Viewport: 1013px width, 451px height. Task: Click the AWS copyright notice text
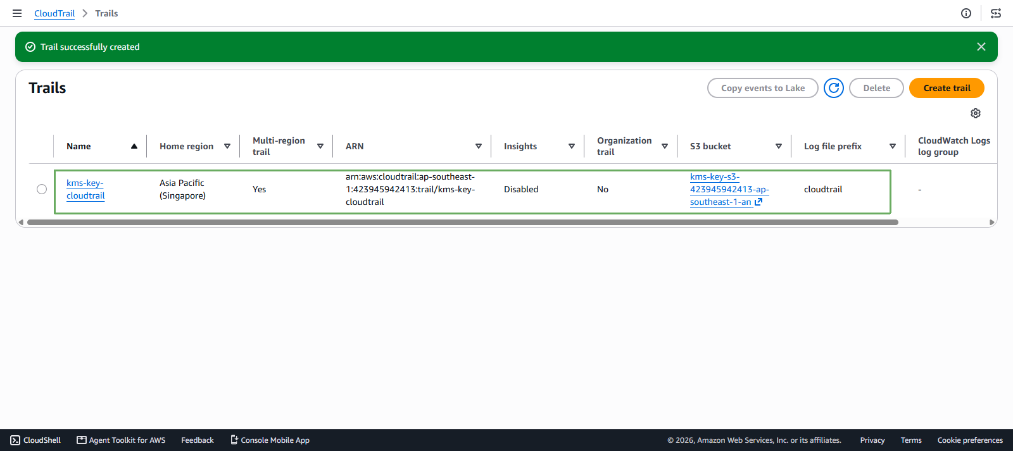click(754, 440)
